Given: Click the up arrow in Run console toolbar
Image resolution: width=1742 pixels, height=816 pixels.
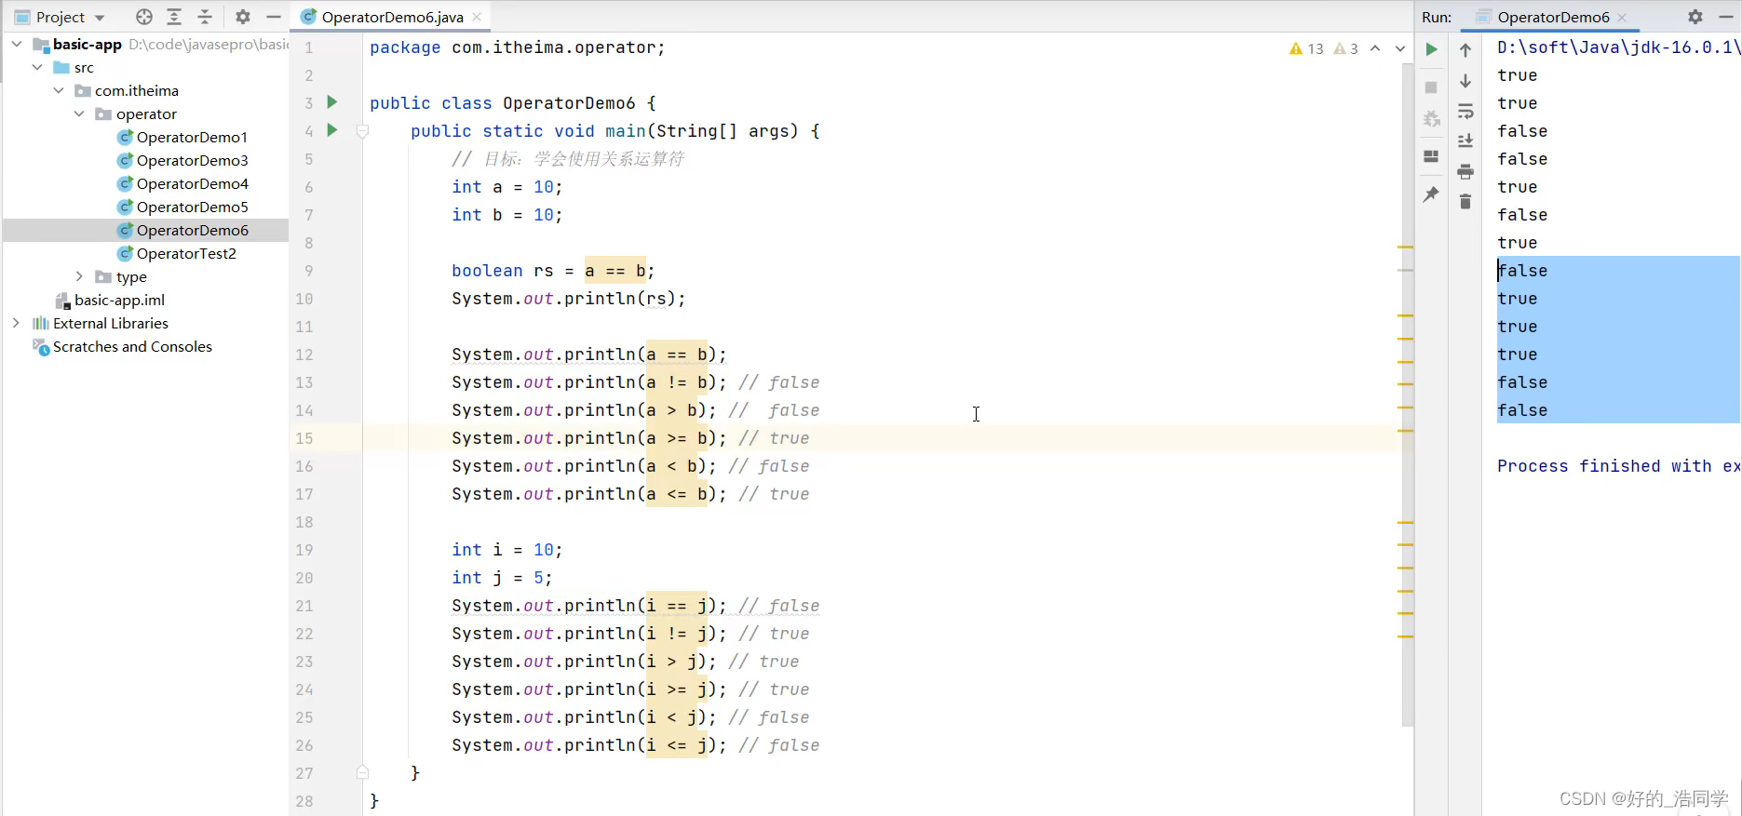Looking at the screenshot, I should click(1465, 50).
